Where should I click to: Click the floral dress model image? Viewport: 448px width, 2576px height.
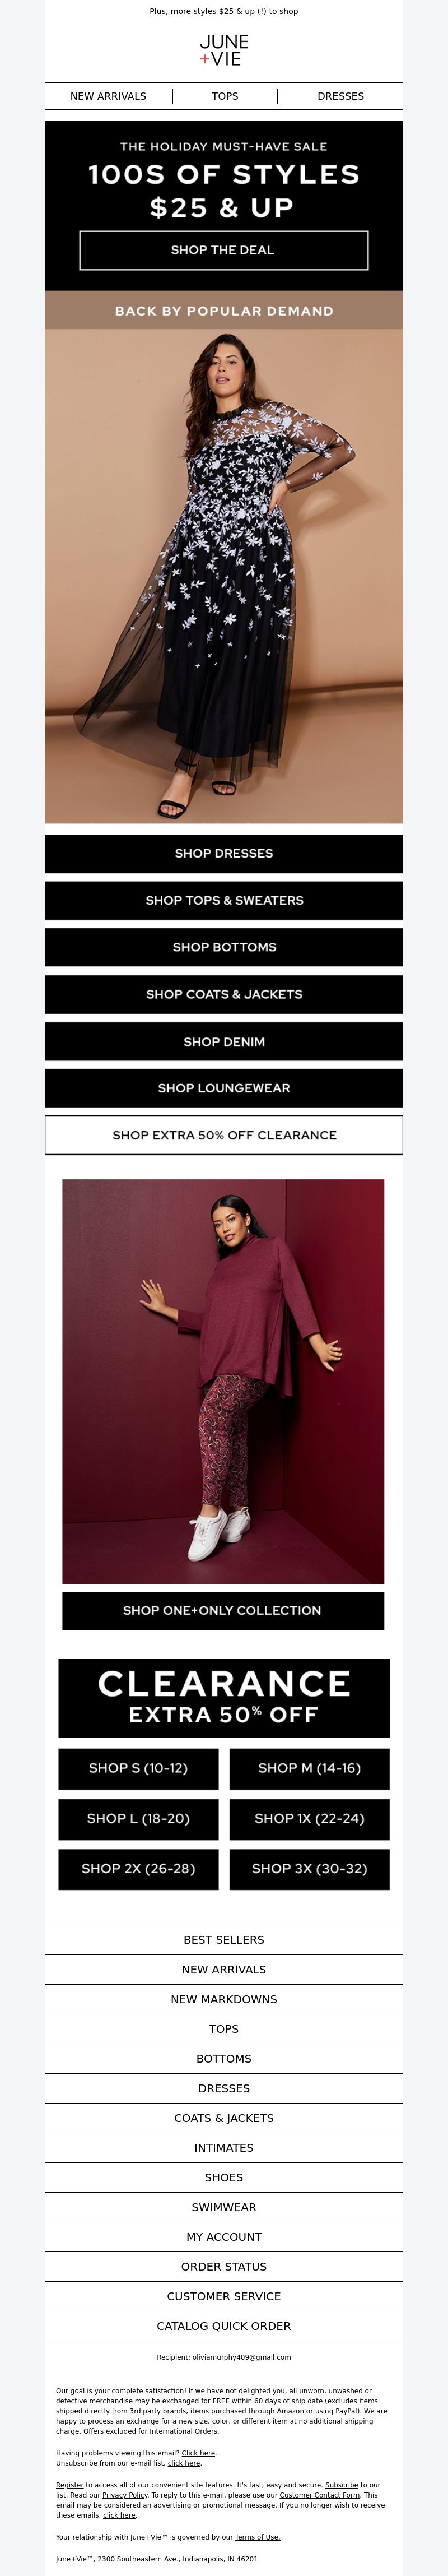tap(224, 576)
